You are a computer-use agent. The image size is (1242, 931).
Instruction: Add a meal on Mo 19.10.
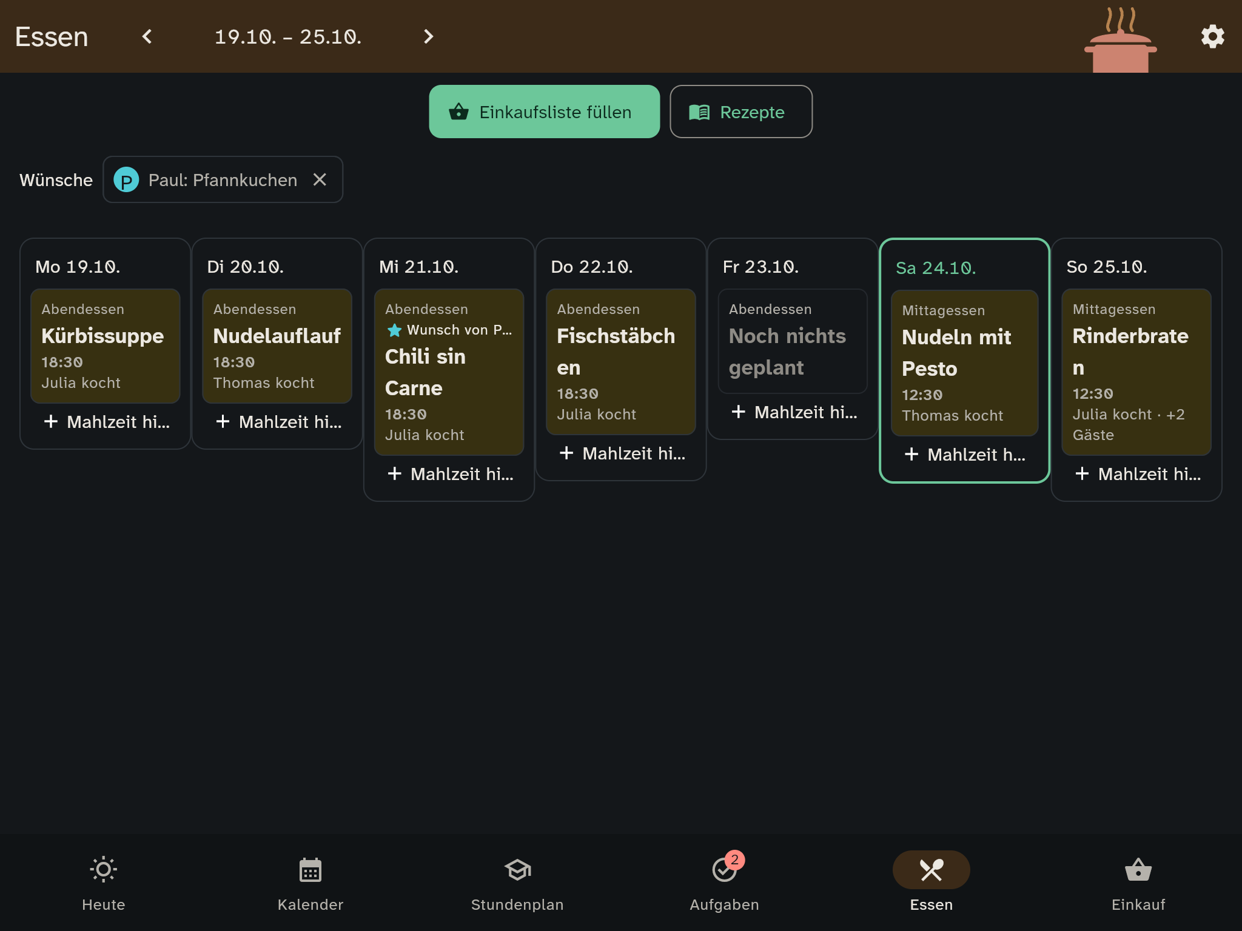click(106, 422)
